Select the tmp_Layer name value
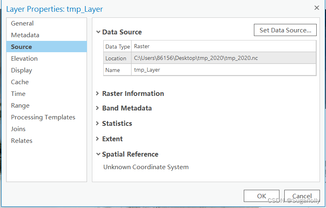This screenshot has height=208, width=326. 224,70
